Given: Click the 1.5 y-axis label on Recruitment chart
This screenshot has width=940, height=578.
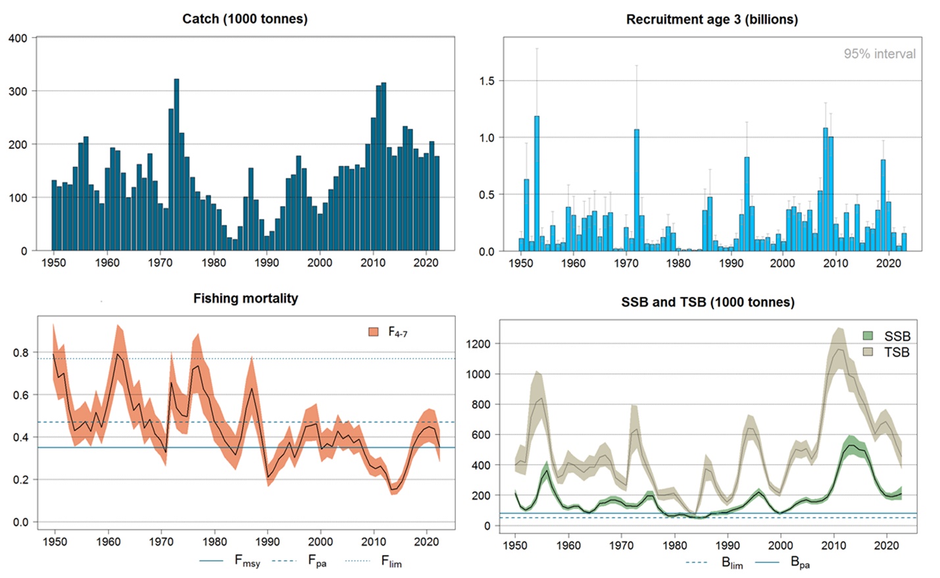Looking at the screenshot, I should tap(487, 81).
